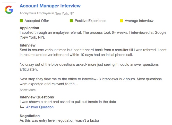Click the Interview Questions heading
Viewport: 172px width, 125px height.
click(37, 97)
